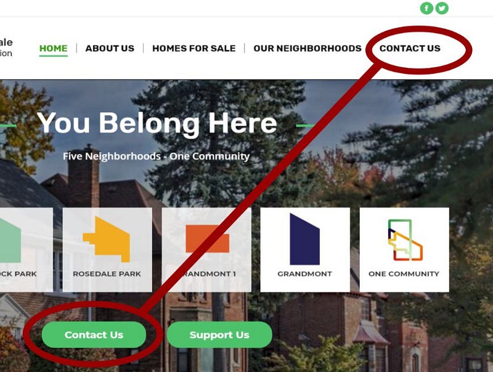
Task: Click the You Belong Here heading
Action: (157, 123)
